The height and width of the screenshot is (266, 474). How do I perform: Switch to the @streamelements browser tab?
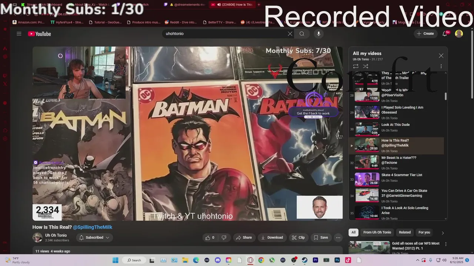click(185, 5)
